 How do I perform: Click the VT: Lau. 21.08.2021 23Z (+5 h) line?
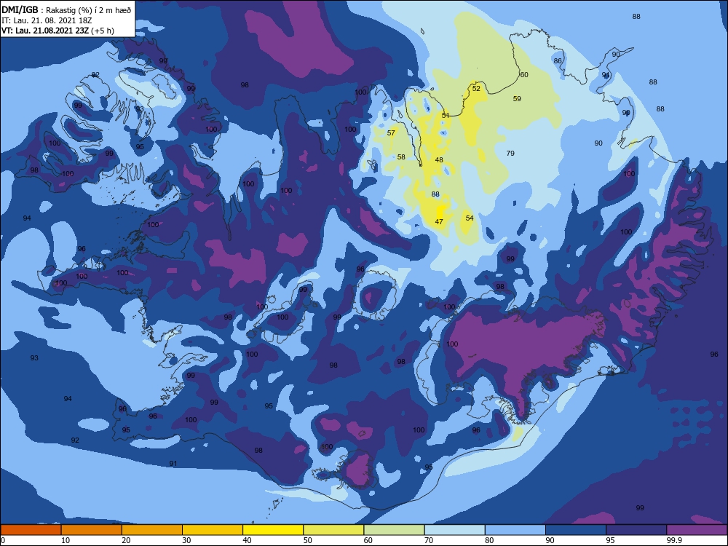coord(58,31)
